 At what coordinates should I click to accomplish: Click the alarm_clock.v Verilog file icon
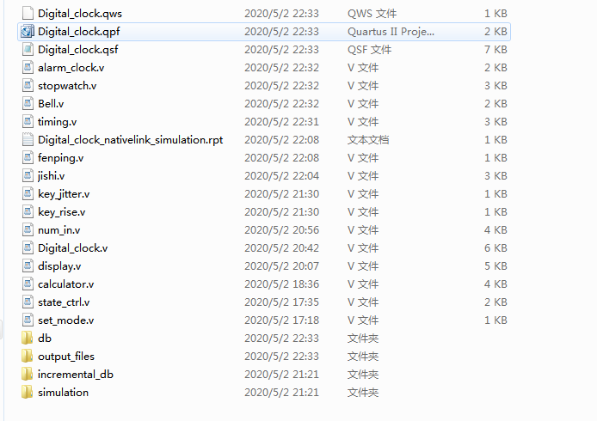pos(28,68)
